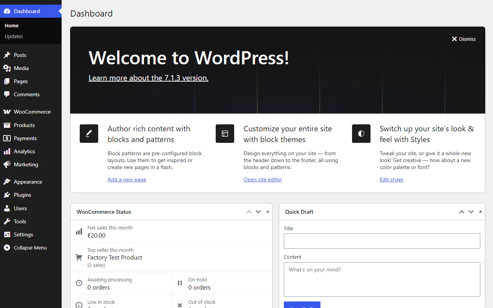This screenshot has width=493, height=308.
Task: Click the Posts pushpin icon
Action: (7, 55)
